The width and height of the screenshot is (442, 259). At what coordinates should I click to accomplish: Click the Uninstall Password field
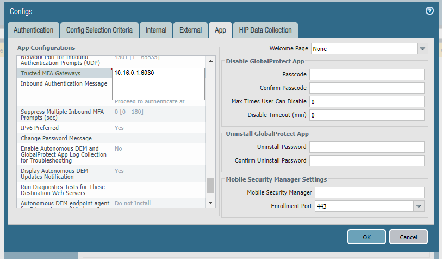point(366,147)
